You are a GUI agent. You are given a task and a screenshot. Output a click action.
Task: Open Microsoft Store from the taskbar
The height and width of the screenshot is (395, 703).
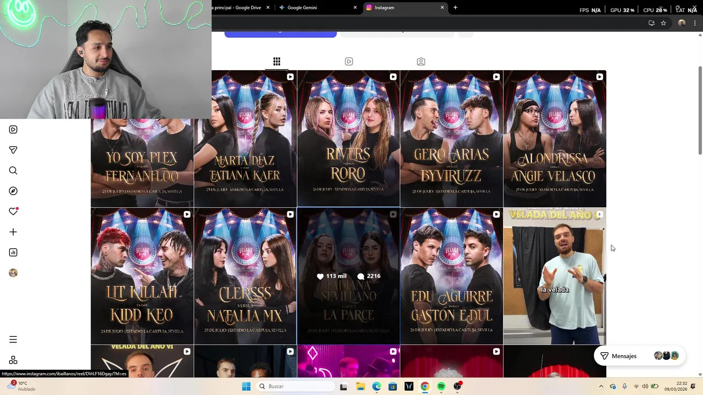coord(393,387)
